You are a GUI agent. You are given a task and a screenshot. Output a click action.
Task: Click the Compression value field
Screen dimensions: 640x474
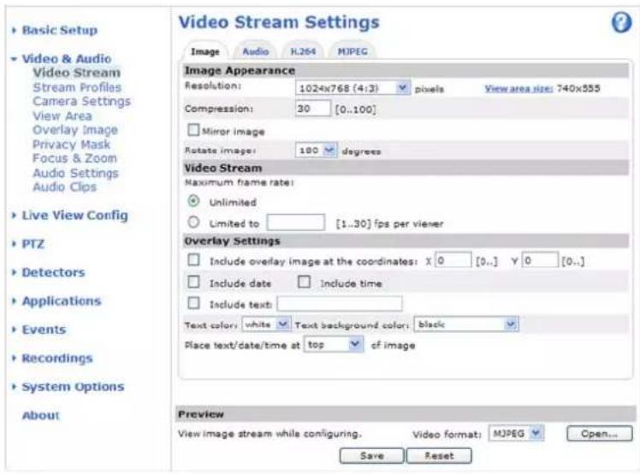click(312, 109)
